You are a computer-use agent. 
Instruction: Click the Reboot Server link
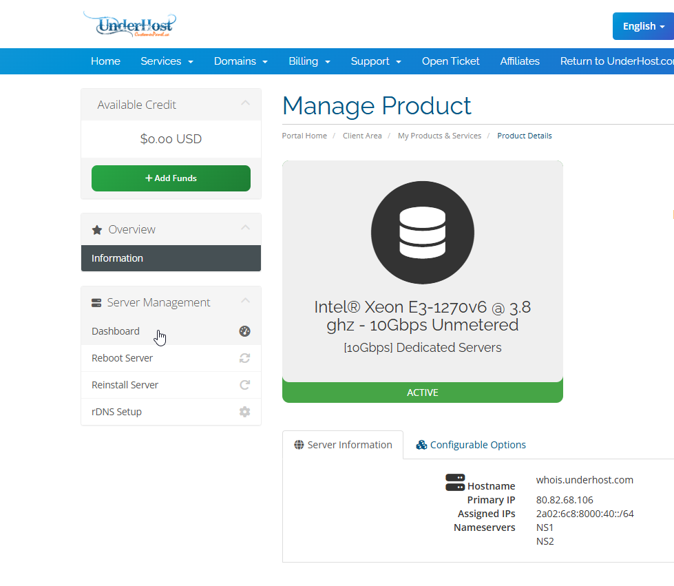[x=171, y=358]
